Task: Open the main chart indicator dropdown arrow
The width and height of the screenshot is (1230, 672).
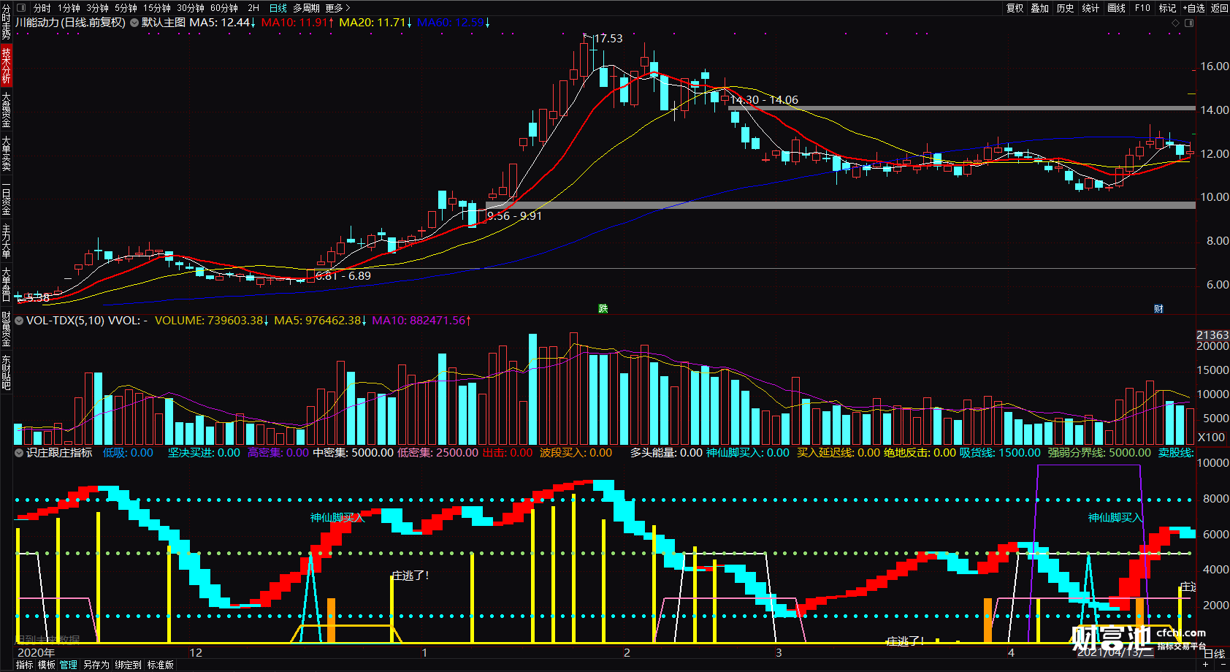Action: pyautogui.click(x=134, y=23)
